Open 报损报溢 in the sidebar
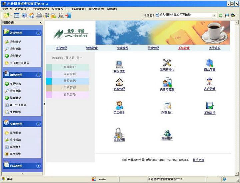The width and height of the screenshot is (240, 183). click(x=13, y=140)
